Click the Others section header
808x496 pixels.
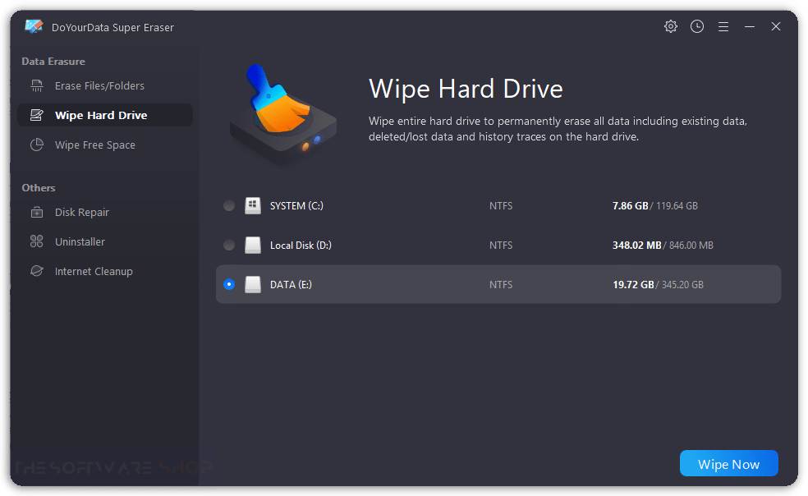[x=39, y=188]
